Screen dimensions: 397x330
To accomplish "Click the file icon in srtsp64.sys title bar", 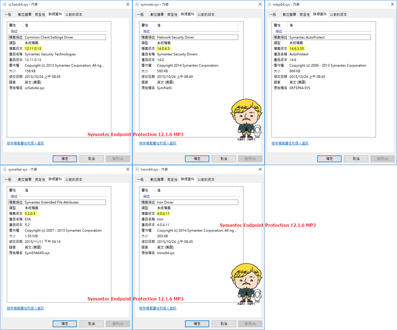I will [269, 4].
